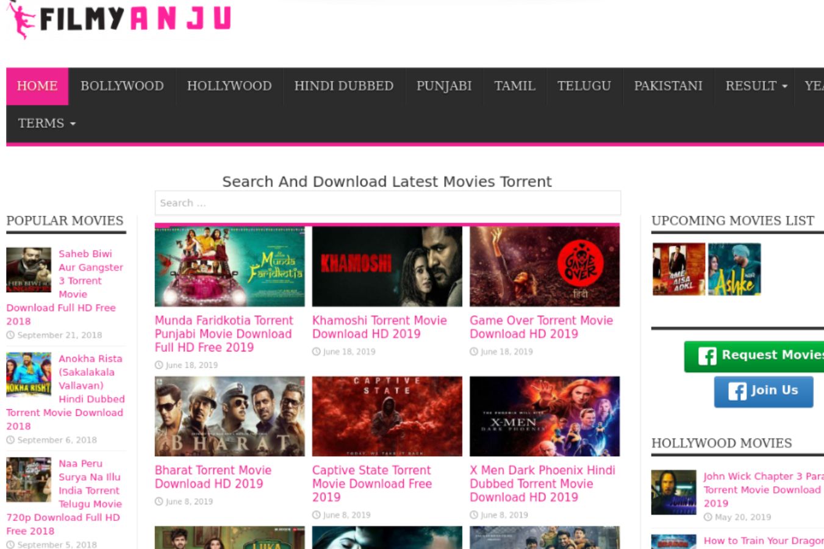Open Khamoshi movie poster thumbnail
The width and height of the screenshot is (824, 549).
point(387,267)
